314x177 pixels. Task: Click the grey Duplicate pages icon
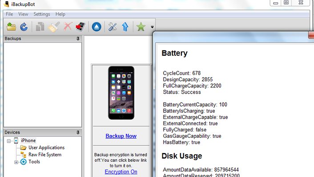40,27
